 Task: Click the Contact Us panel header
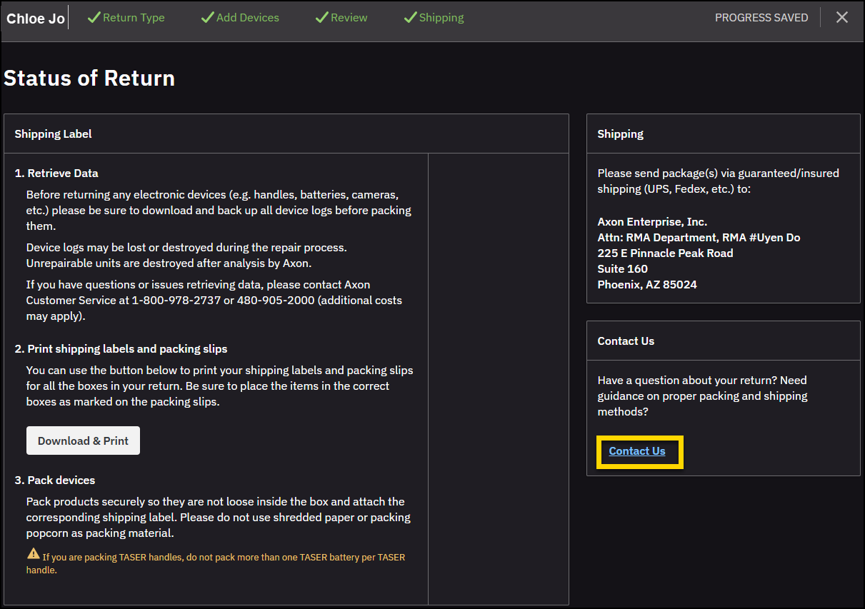tap(626, 341)
